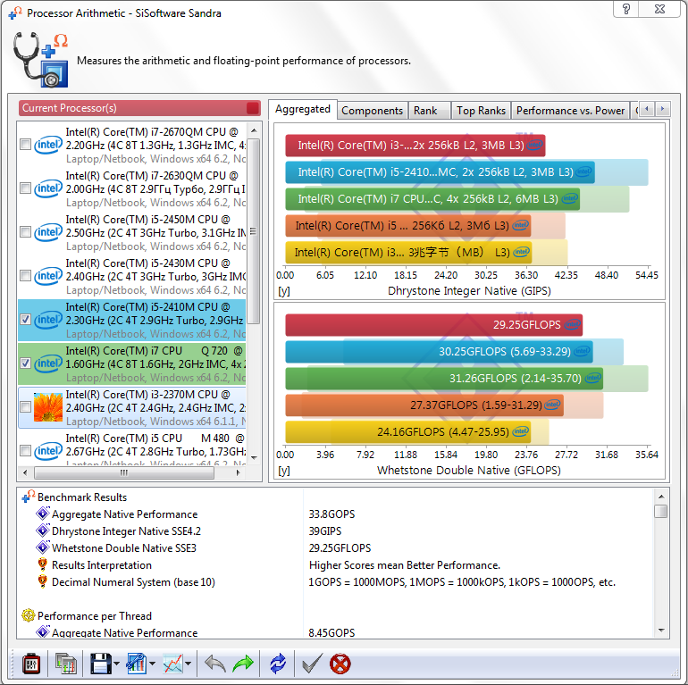Open the chart options dropdown arrow
Viewport: 688px width, 685px height.
point(152,664)
